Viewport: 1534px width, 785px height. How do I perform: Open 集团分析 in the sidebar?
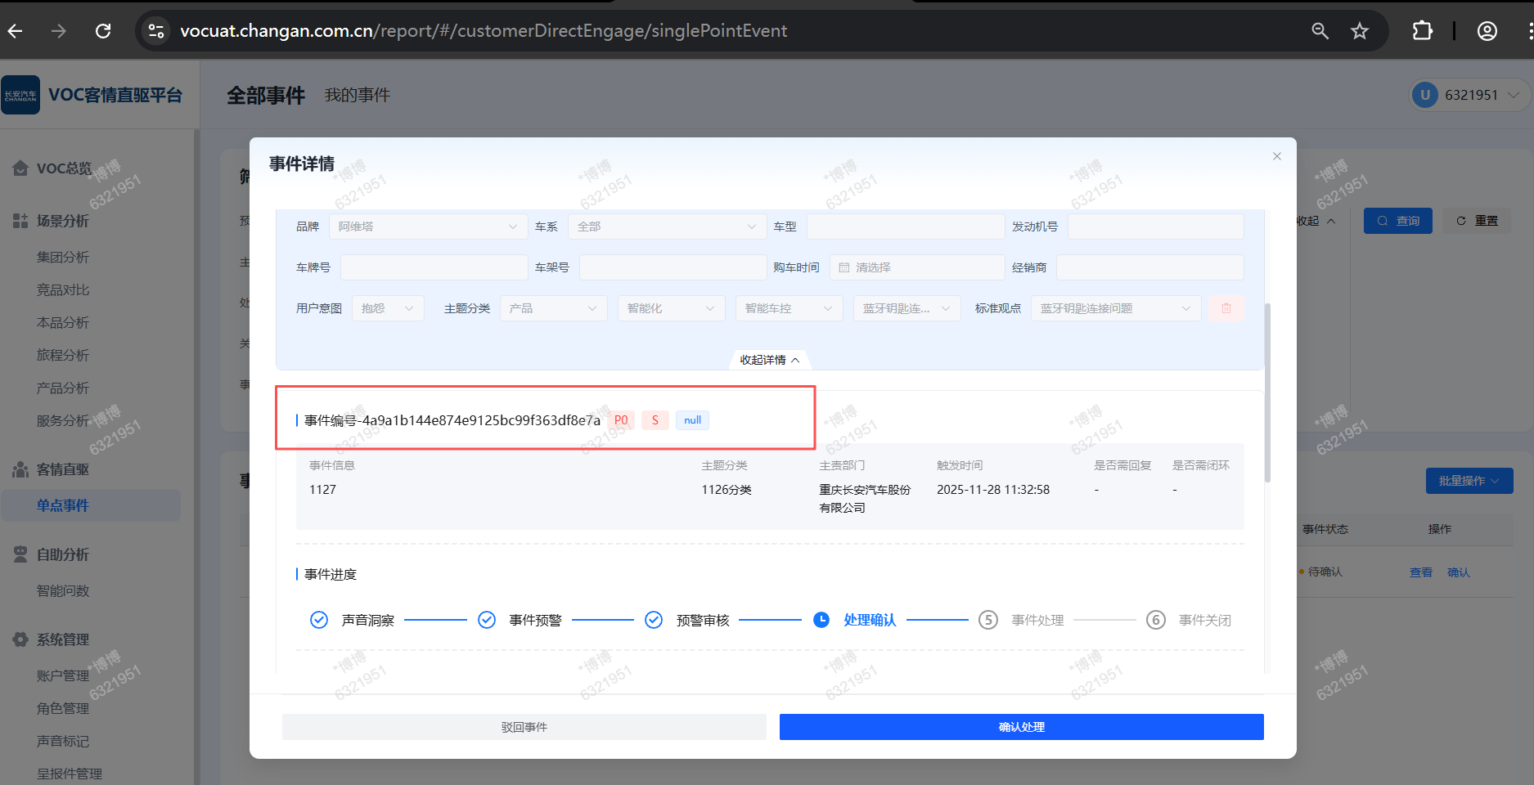63,258
